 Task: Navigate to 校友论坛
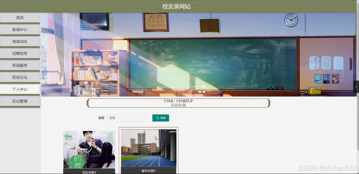pyautogui.click(x=20, y=77)
